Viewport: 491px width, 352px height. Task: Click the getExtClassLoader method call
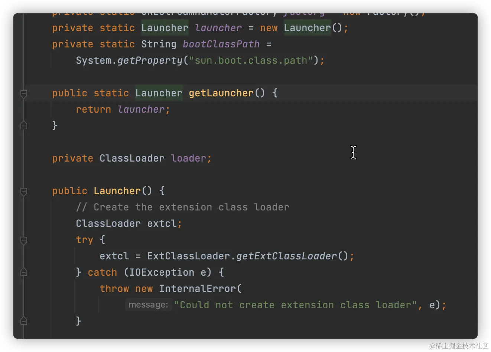click(x=286, y=256)
